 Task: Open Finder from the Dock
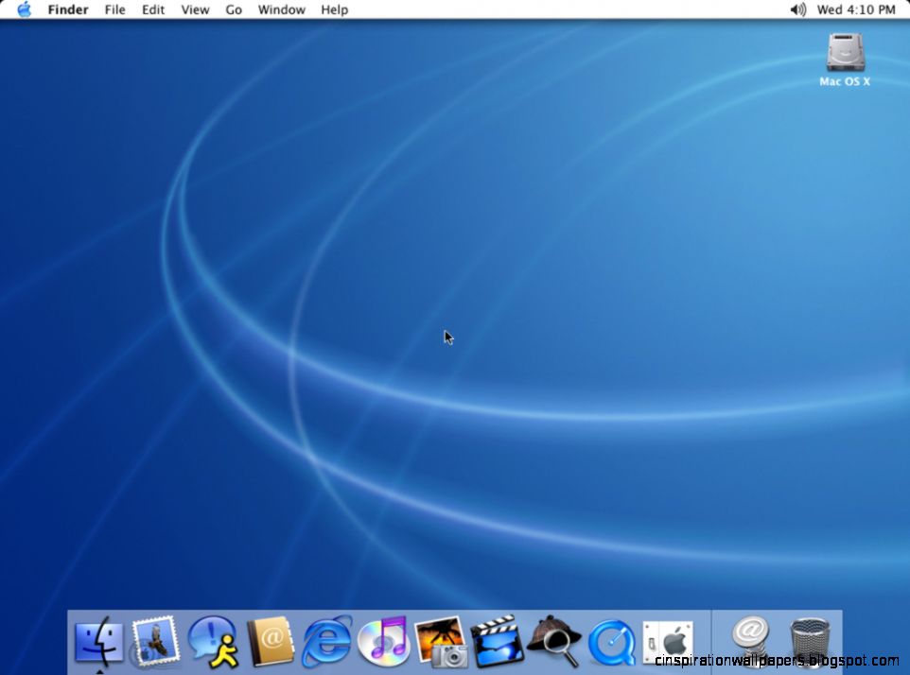coord(98,641)
